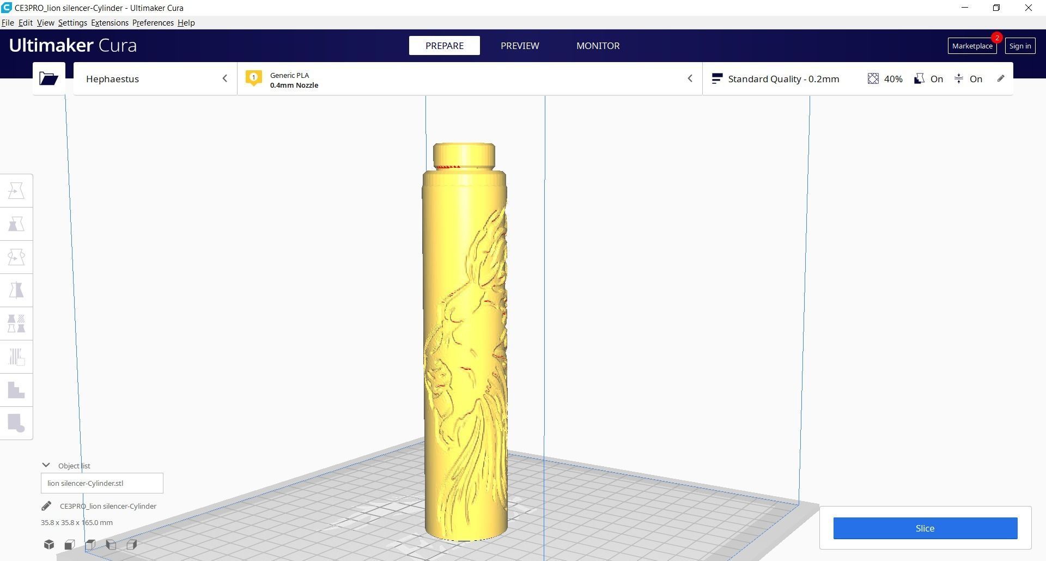Open the Generic PLA 0.4mm Nozzle dropdown
Viewport: 1046px width, 561px height.
(470, 79)
